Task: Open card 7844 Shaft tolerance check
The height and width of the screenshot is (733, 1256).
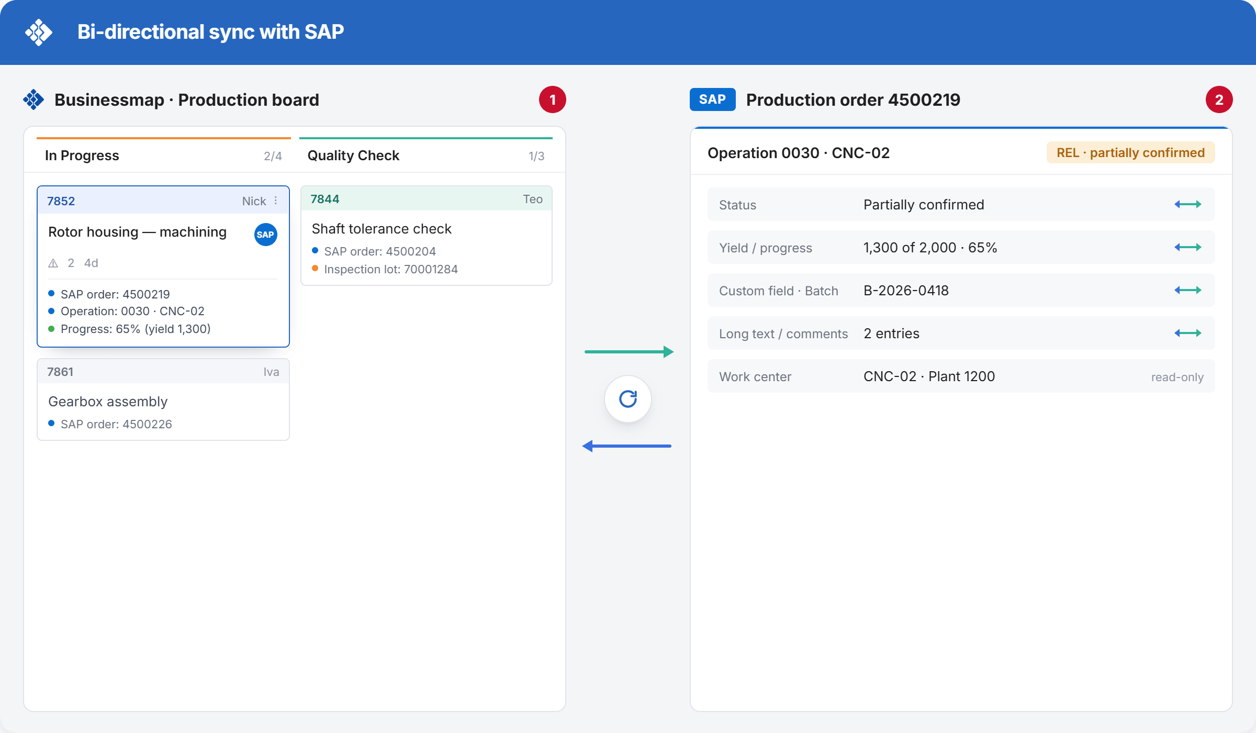Action: pos(427,236)
